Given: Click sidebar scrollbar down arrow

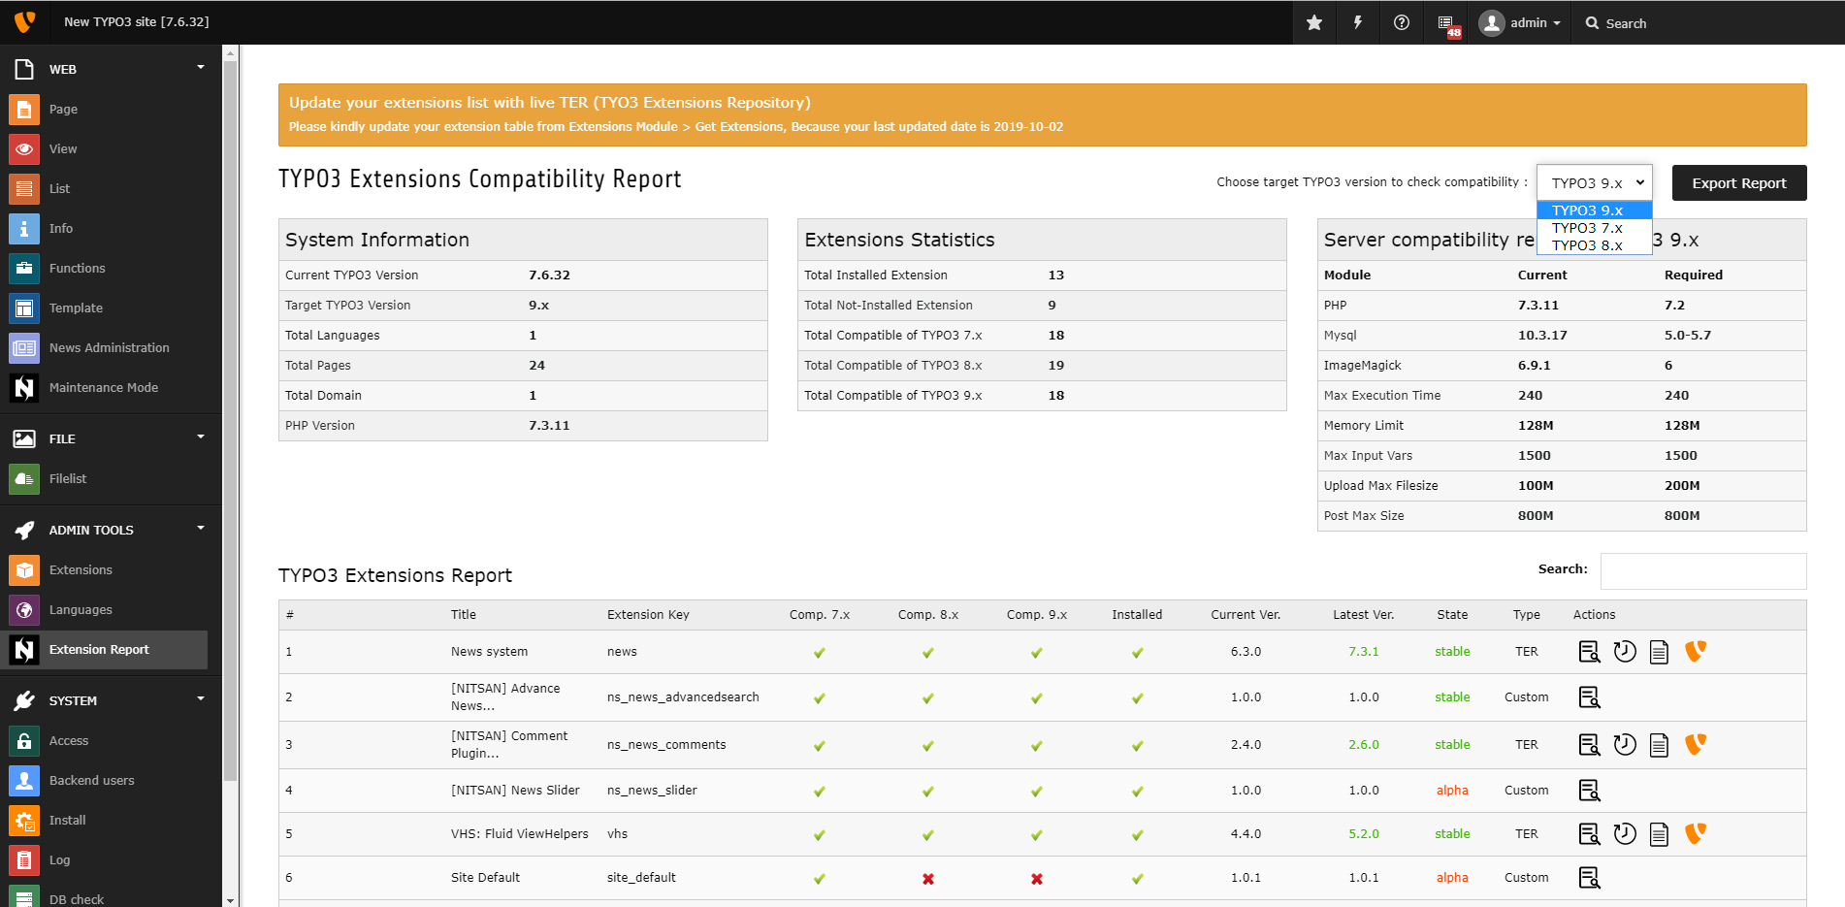Looking at the screenshot, I should (230, 900).
